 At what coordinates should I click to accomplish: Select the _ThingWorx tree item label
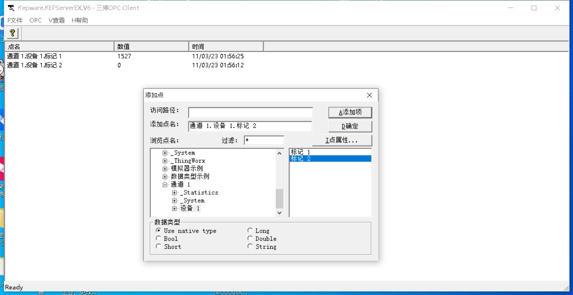pyautogui.click(x=188, y=161)
